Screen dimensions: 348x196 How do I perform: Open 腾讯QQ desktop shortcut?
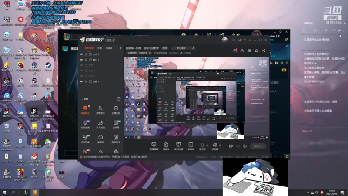point(7,112)
